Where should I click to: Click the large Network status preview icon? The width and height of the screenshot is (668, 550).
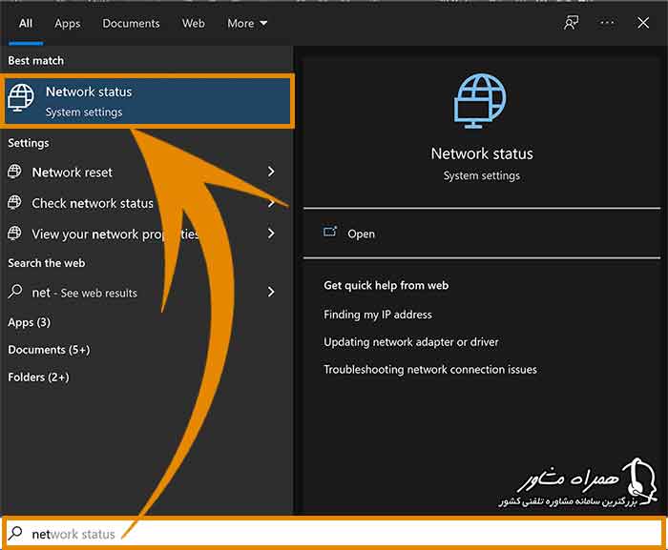click(480, 101)
